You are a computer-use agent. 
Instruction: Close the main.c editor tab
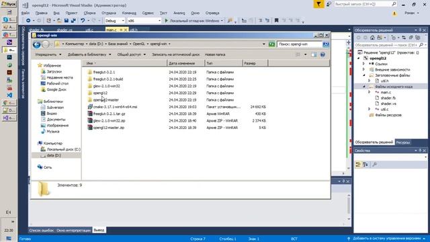(x=126, y=30)
